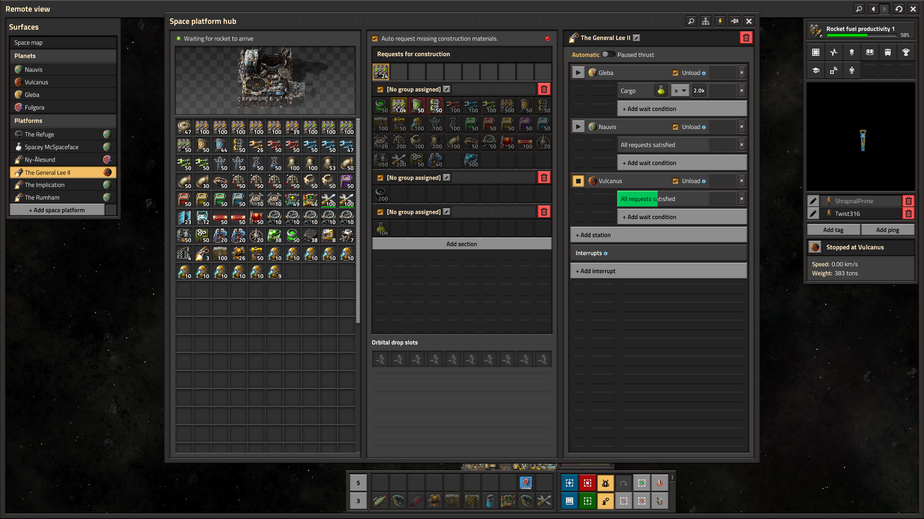The height and width of the screenshot is (519, 924).
Task: Select the blue blueprint shortcut tool
Action: (x=570, y=483)
